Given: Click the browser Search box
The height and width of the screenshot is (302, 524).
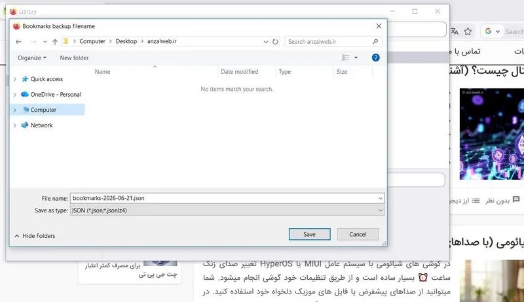Looking at the screenshot, I should [x=514, y=31].
